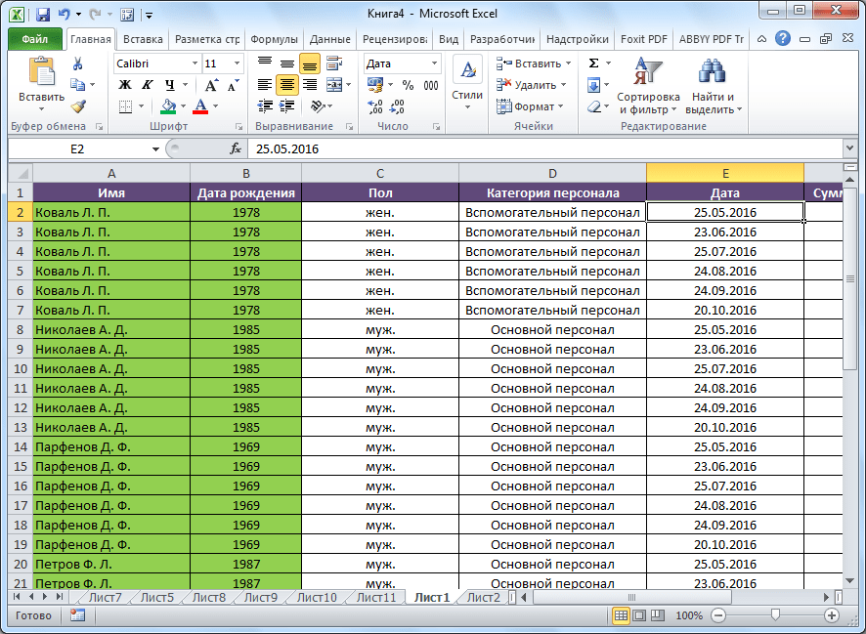Select the Format Painter brush icon
The image size is (866, 634).
point(78,106)
